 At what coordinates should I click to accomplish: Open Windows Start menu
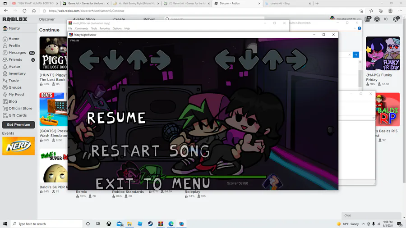[x=5, y=224]
